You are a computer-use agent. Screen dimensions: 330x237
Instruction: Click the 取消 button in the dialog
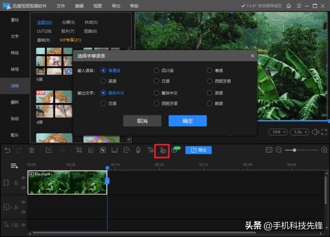(142, 121)
